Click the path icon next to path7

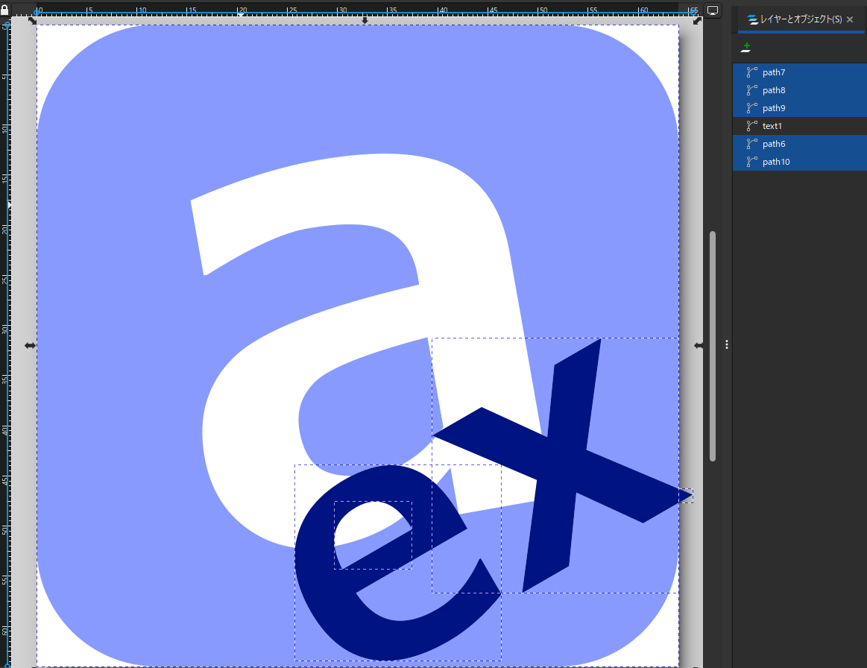pos(751,72)
